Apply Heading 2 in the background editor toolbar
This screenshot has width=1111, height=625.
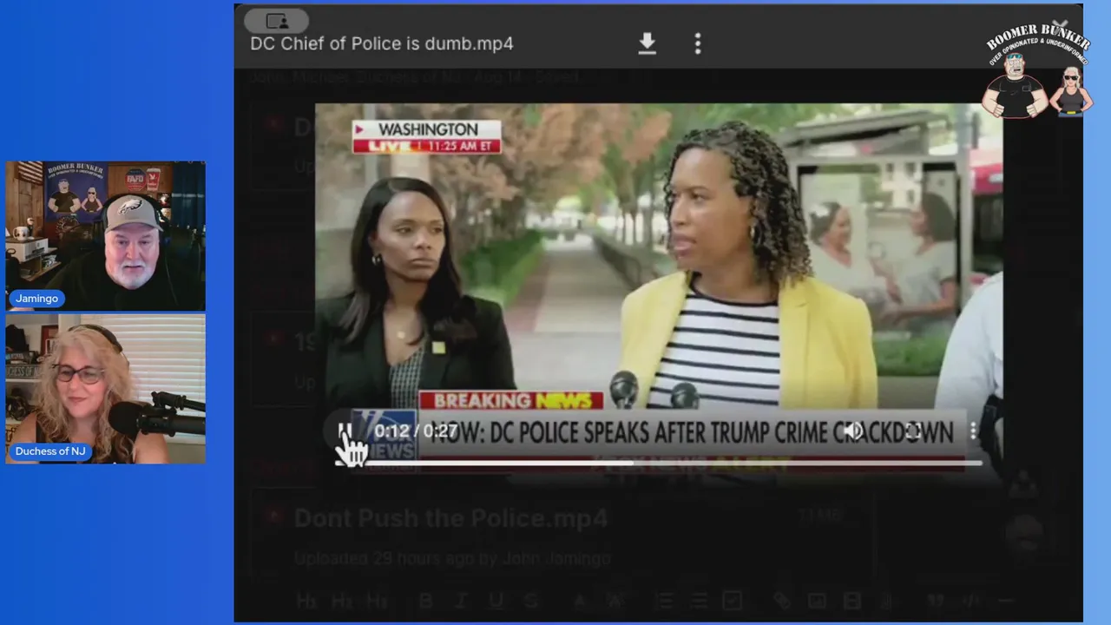click(x=341, y=601)
